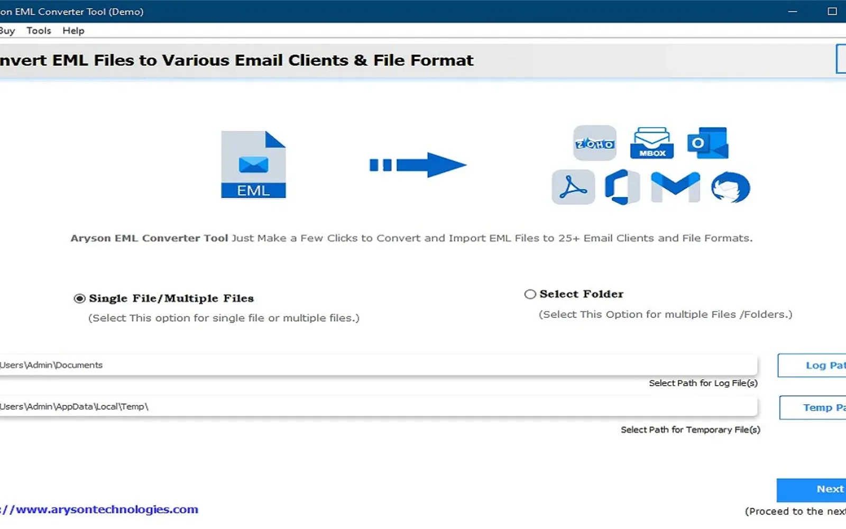This screenshot has width=846, height=529.
Task: Open the arysontechnologies.com website link
Action: [99, 509]
